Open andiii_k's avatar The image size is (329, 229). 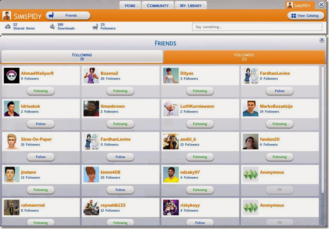click(171, 142)
